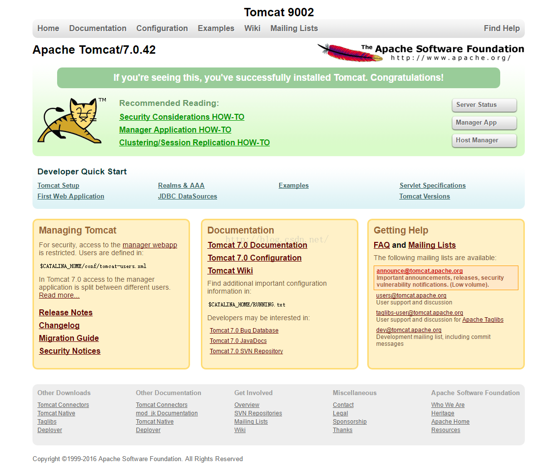Viewport: 545px width, 468px height.
Task: Open the Security Notices link
Action: [69, 351]
